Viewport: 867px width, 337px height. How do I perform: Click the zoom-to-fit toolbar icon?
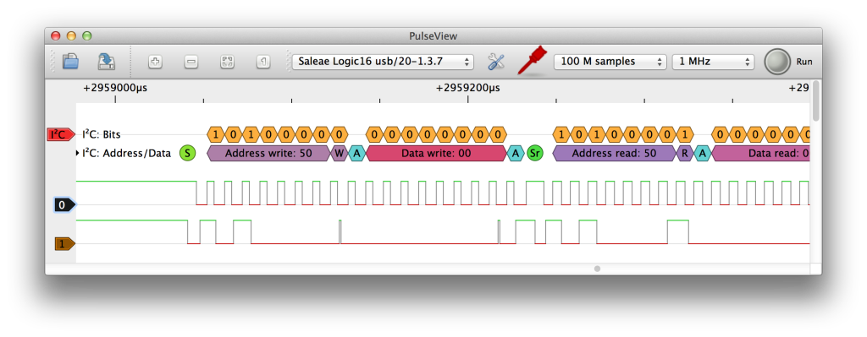pos(227,62)
